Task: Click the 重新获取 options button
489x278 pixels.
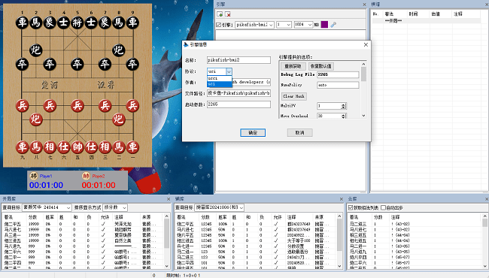Action: click(293, 66)
